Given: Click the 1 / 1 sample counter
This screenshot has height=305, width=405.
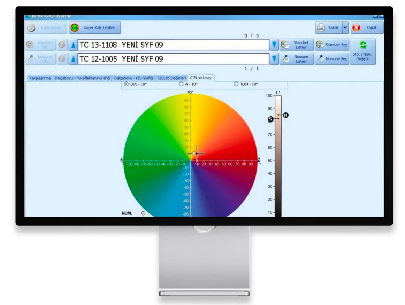Looking at the screenshot, I should click(251, 69).
